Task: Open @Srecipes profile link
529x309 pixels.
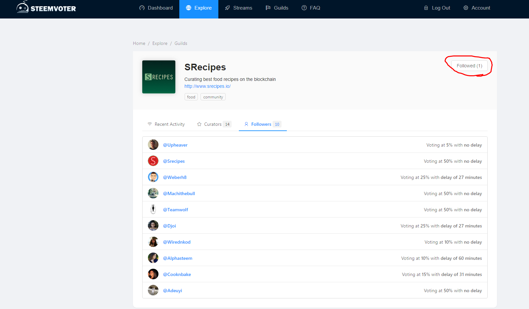Action: point(174,161)
